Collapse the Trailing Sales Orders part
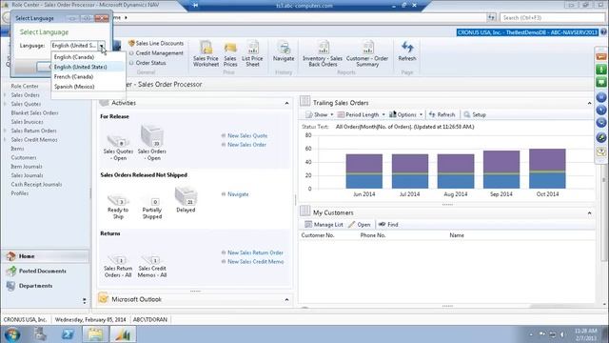This screenshot has width=609, height=343. [589, 103]
